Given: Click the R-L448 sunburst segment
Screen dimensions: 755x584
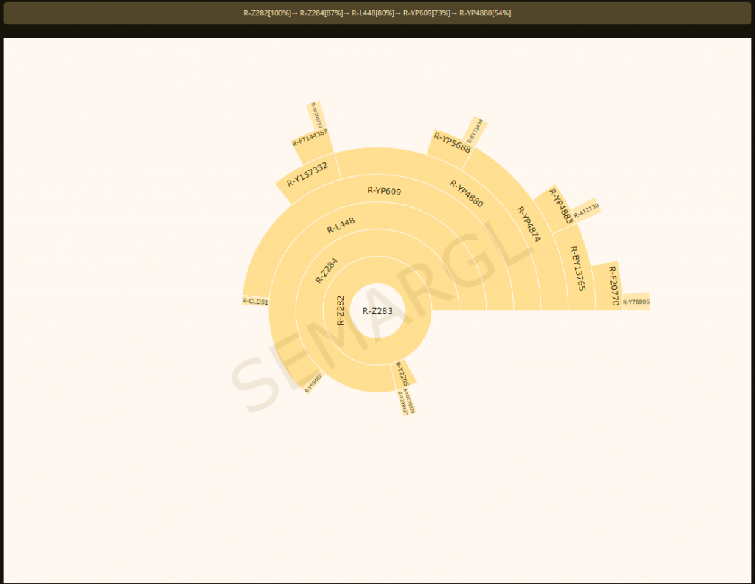Looking at the screenshot, I should coord(341,225).
